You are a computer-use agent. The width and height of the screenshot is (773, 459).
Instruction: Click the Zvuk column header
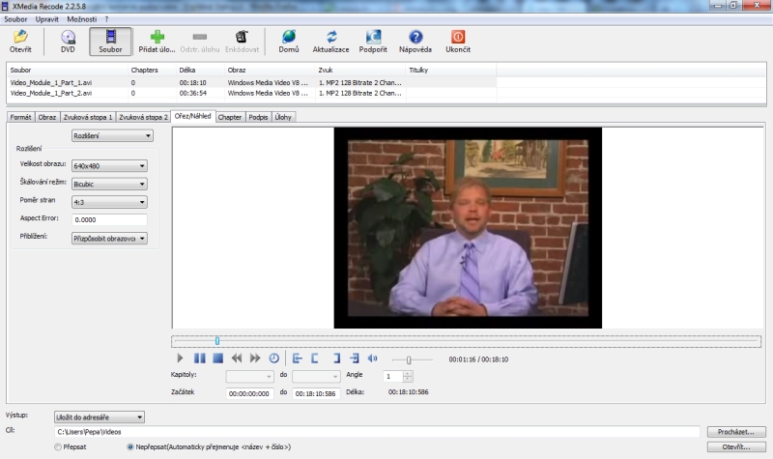pyautogui.click(x=359, y=70)
